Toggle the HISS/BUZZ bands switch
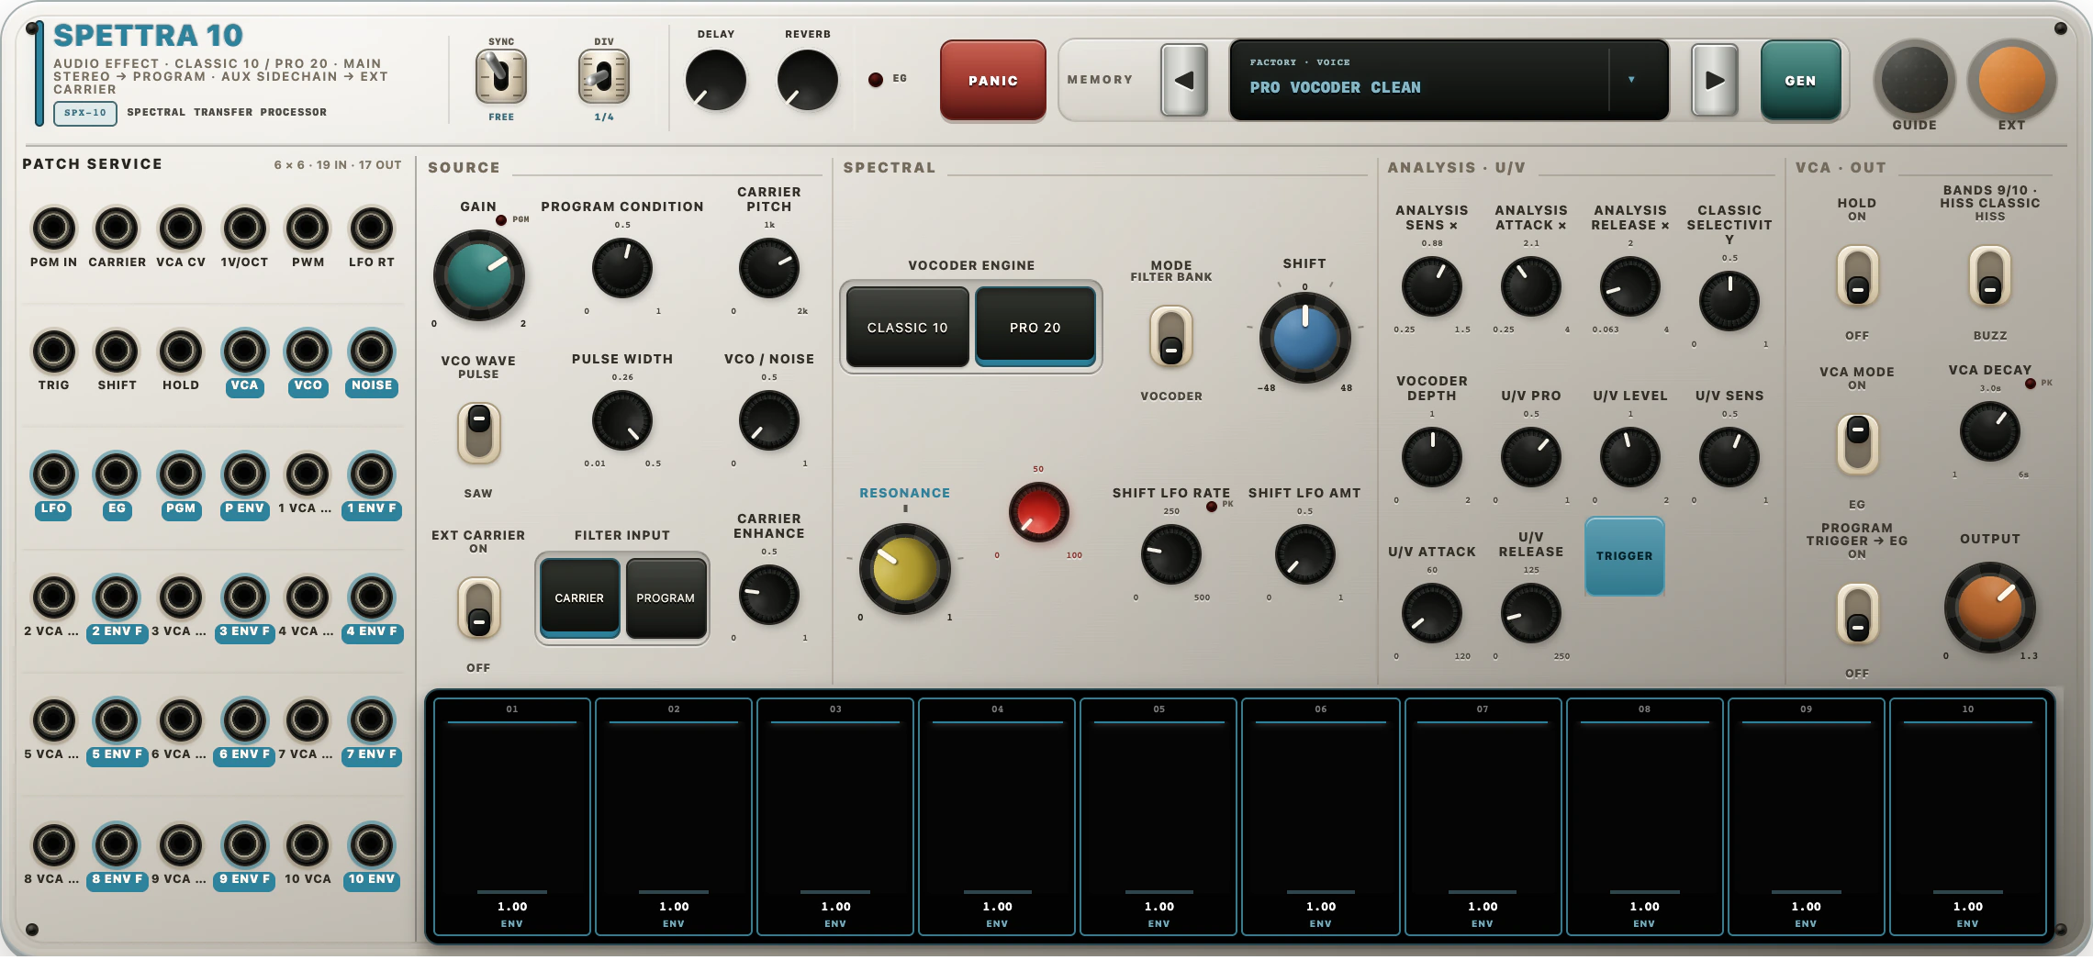 click(x=1989, y=275)
